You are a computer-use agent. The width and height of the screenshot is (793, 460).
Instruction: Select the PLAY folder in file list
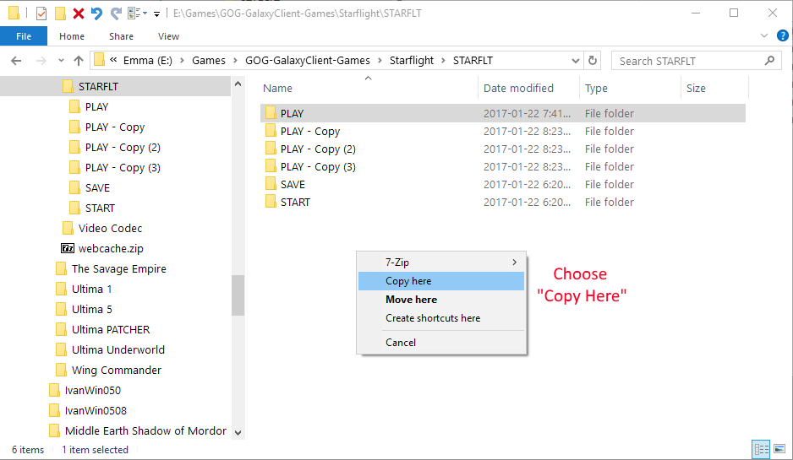pyautogui.click(x=503, y=113)
